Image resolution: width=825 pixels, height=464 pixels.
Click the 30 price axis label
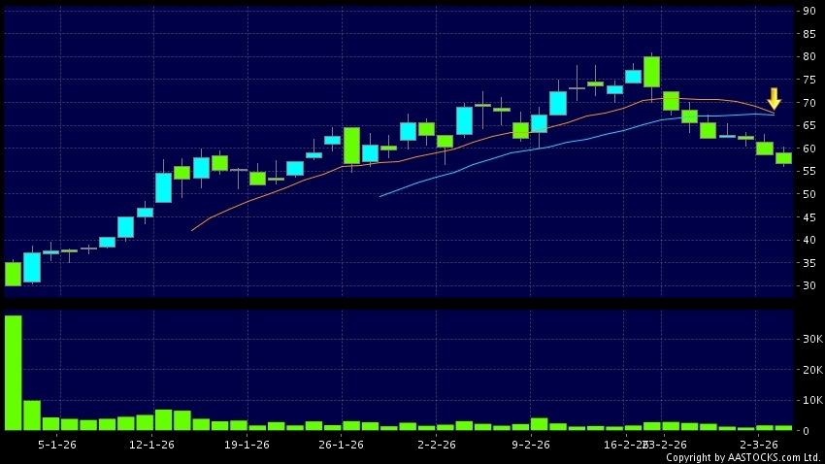click(808, 286)
